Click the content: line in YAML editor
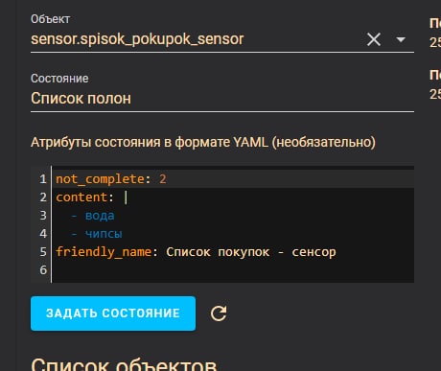441x371 pixels. click(x=234, y=197)
